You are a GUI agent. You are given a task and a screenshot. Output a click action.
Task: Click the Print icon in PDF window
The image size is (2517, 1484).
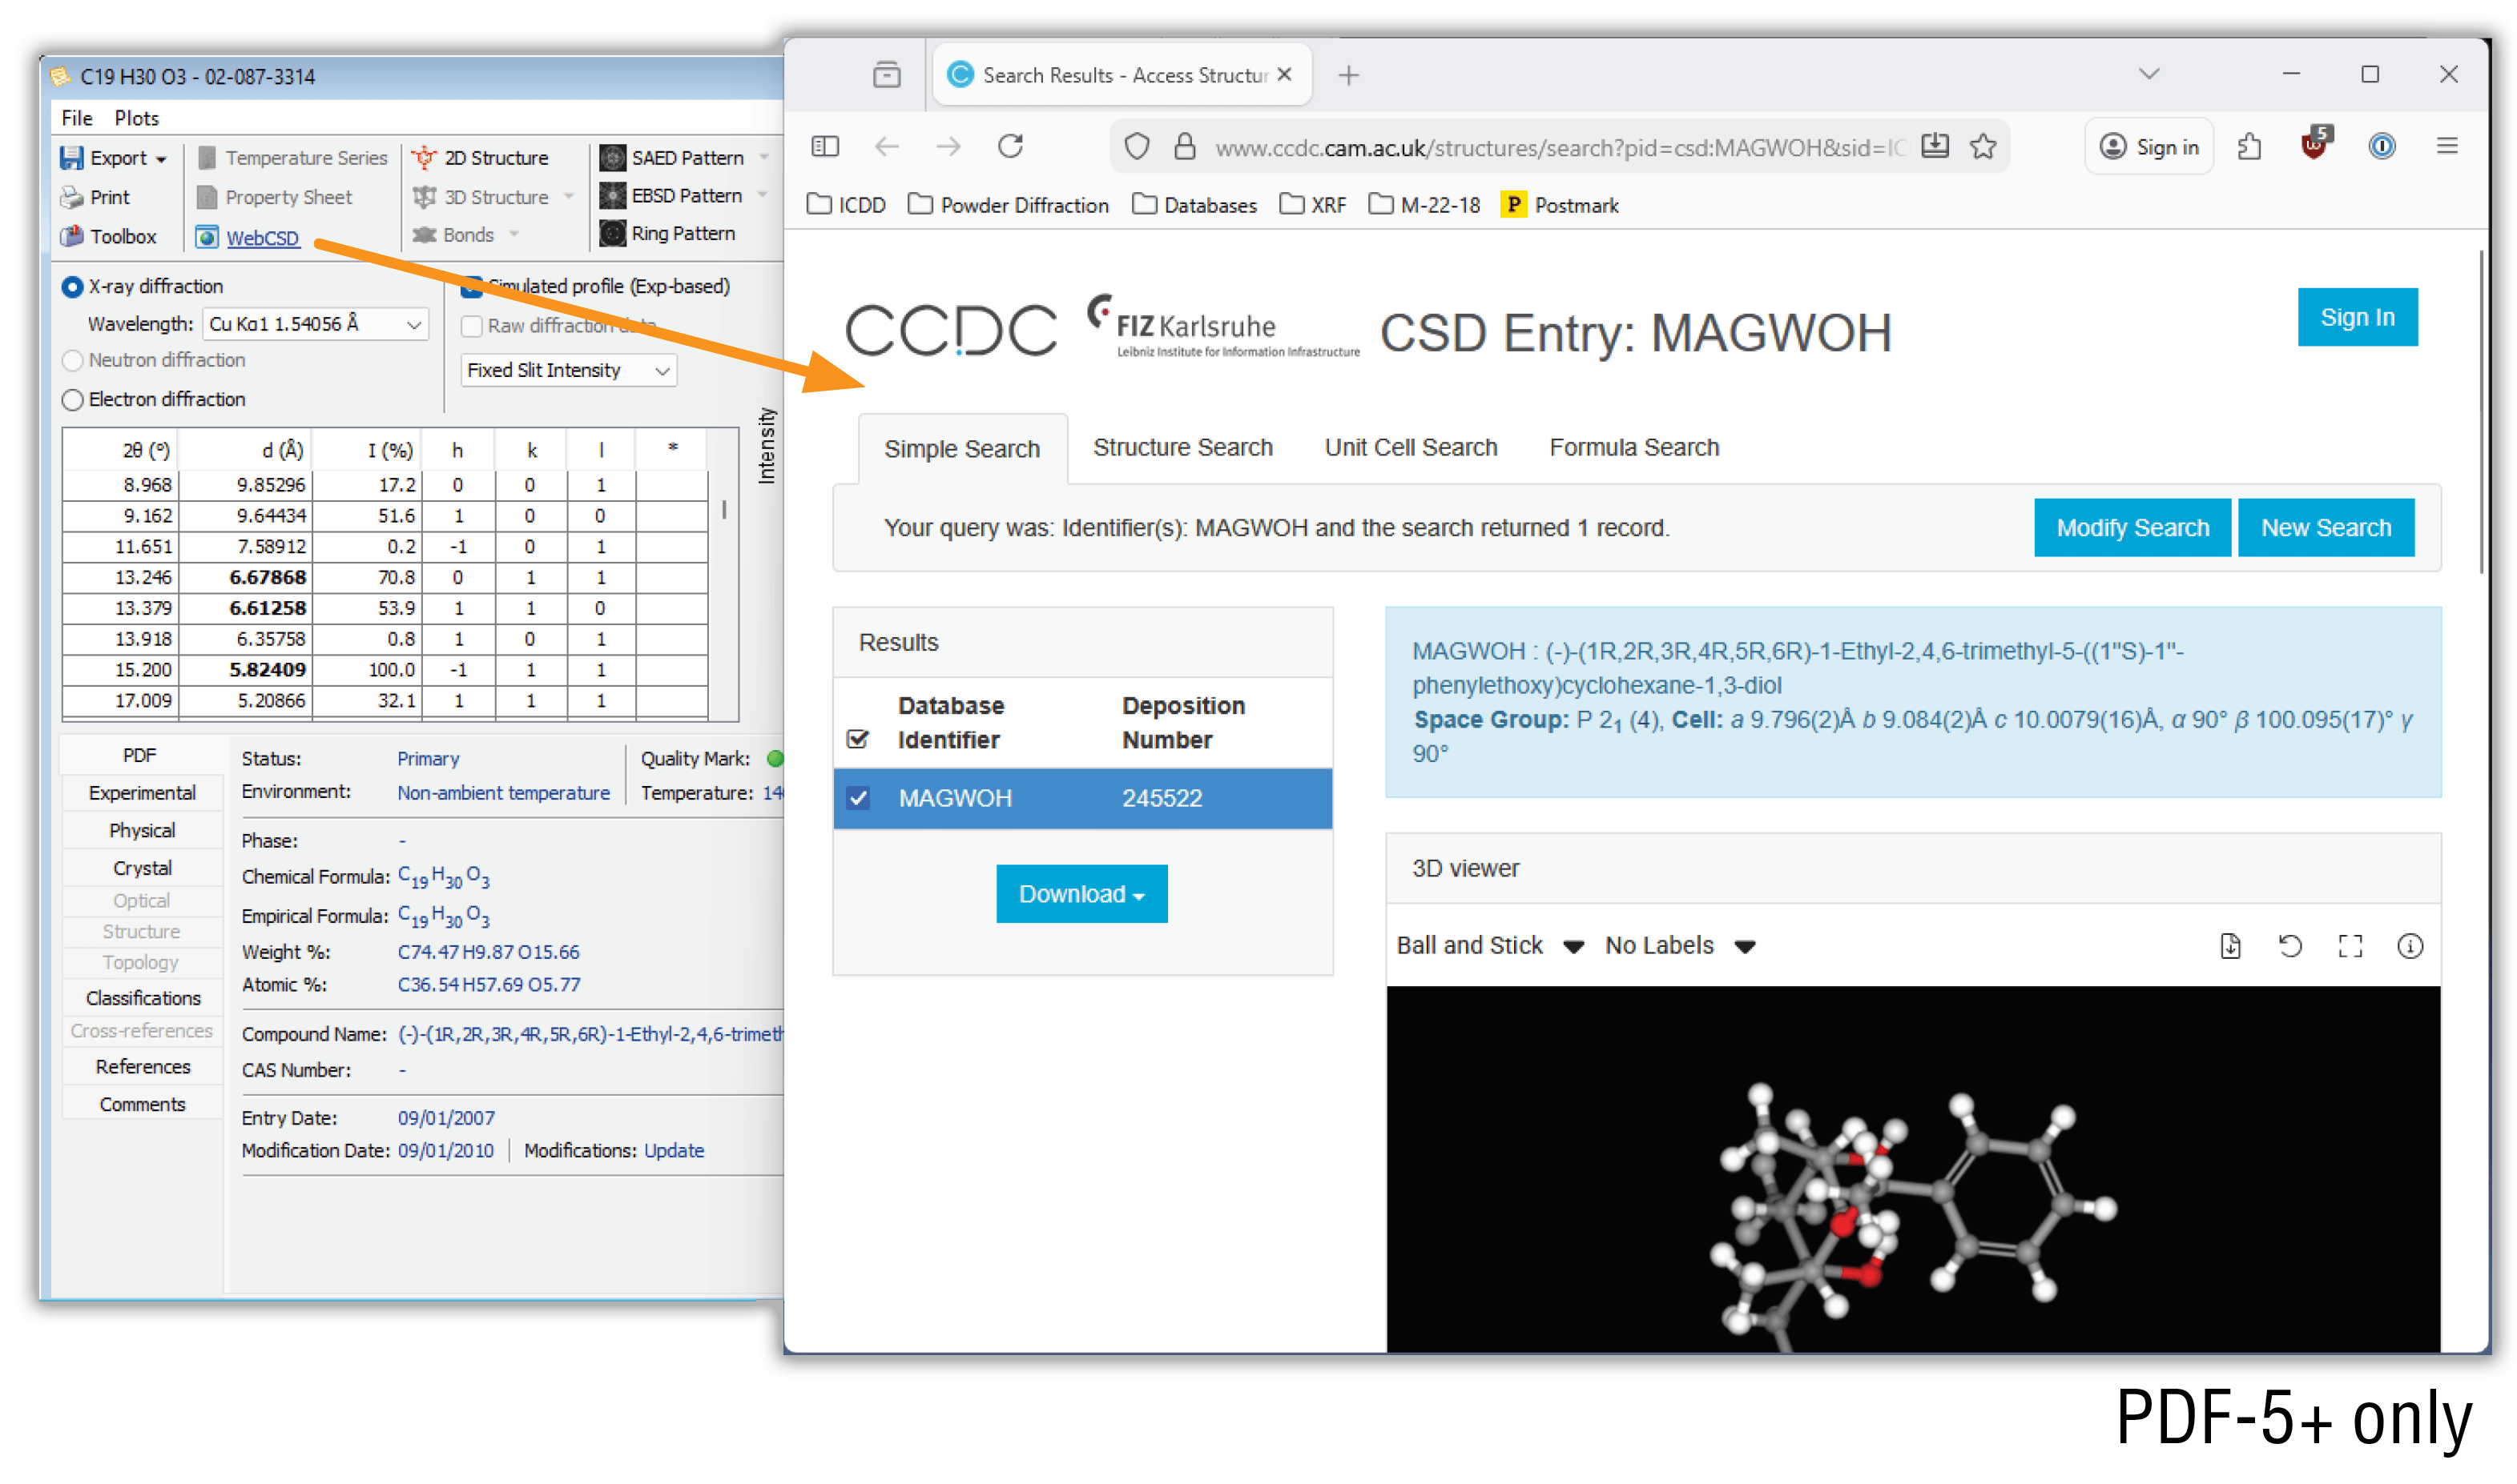pyautogui.click(x=71, y=197)
